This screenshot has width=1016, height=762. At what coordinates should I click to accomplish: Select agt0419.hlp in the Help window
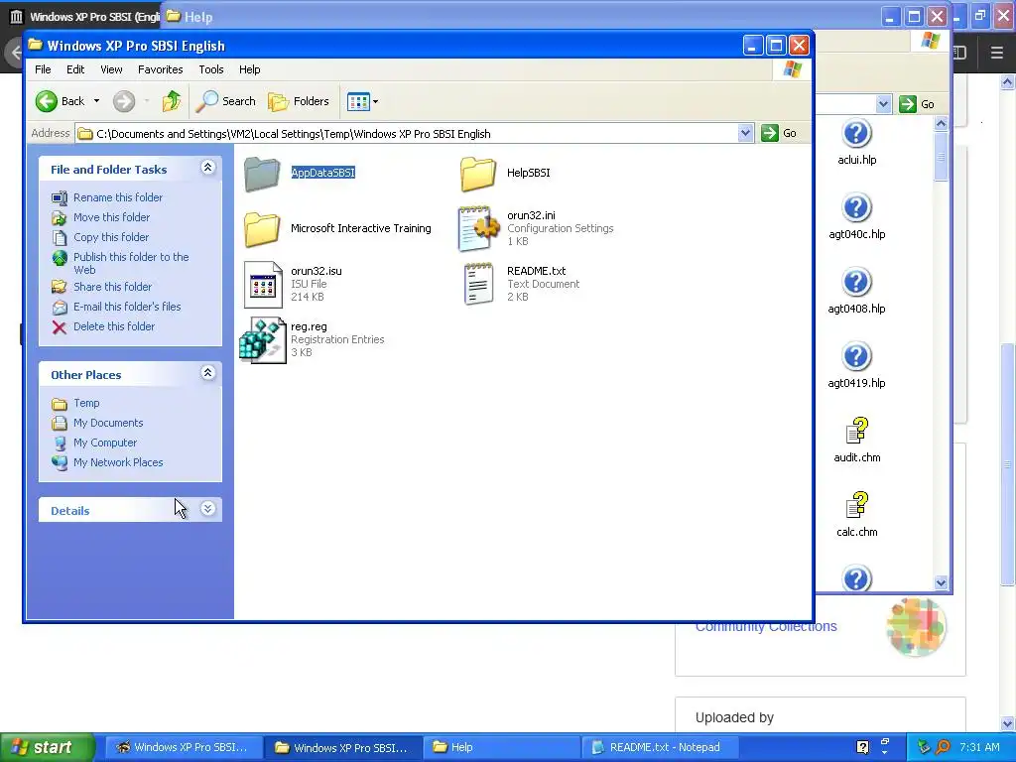[856, 366]
